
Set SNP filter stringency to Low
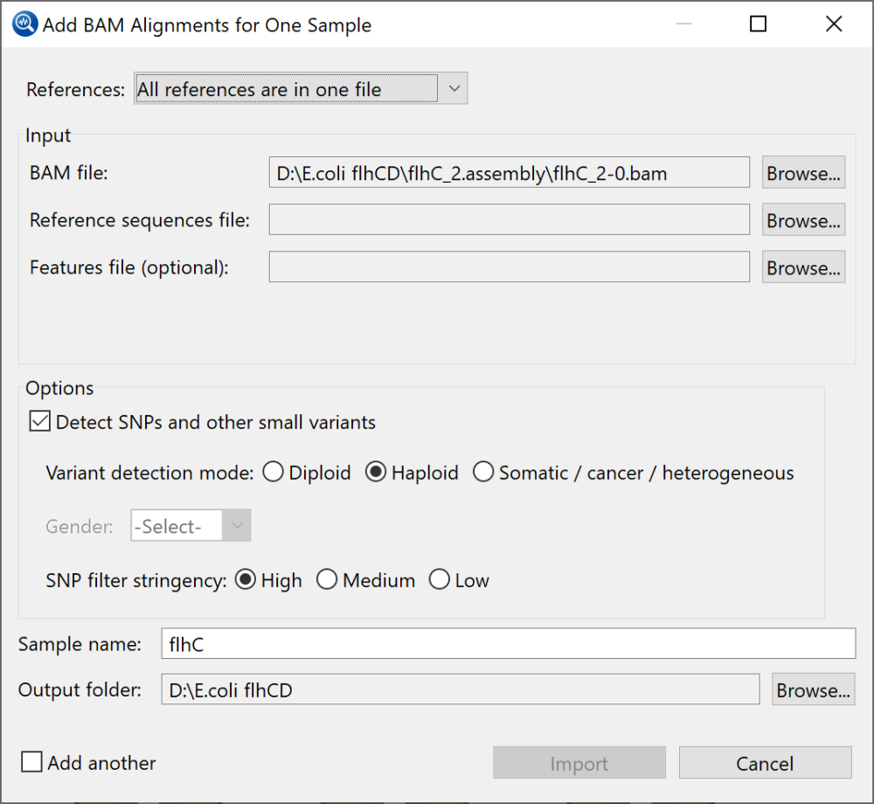(x=440, y=579)
